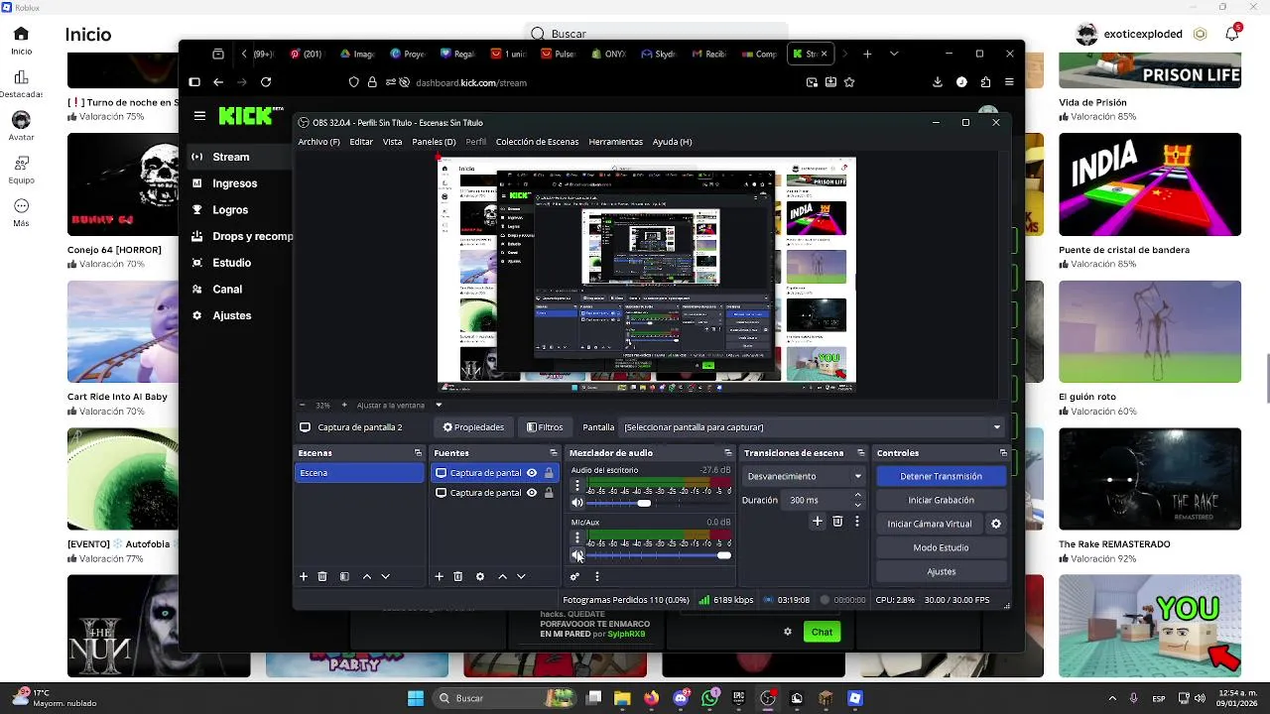This screenshot has width=1270, height=714.
Task: Open Colección de Escenas menu
Action: click(537, 142)
